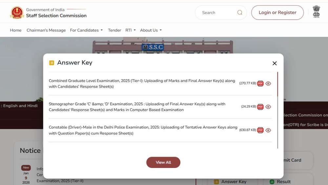Preview Constable Driver answer key with eye icon

coord(268,130)
